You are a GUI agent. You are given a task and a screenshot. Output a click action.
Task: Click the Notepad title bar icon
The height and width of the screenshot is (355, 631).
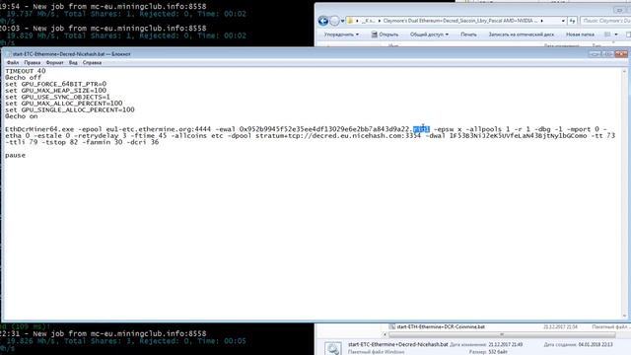click(x=8, y=53)
